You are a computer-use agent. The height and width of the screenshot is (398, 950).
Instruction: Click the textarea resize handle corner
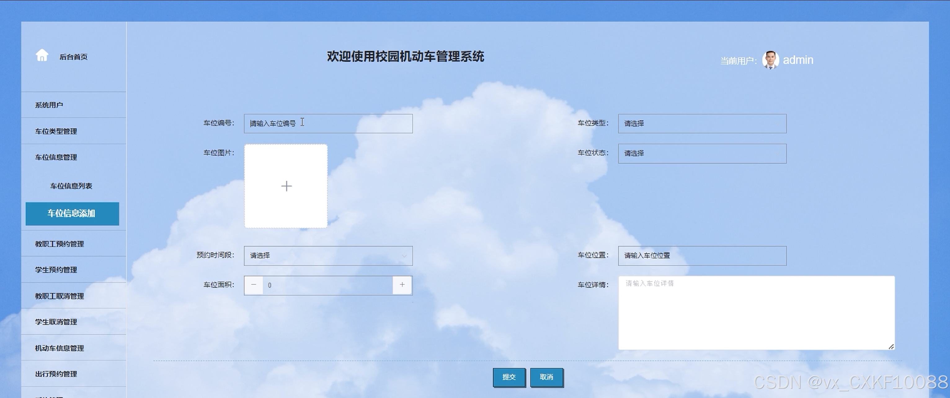(891, 346)
